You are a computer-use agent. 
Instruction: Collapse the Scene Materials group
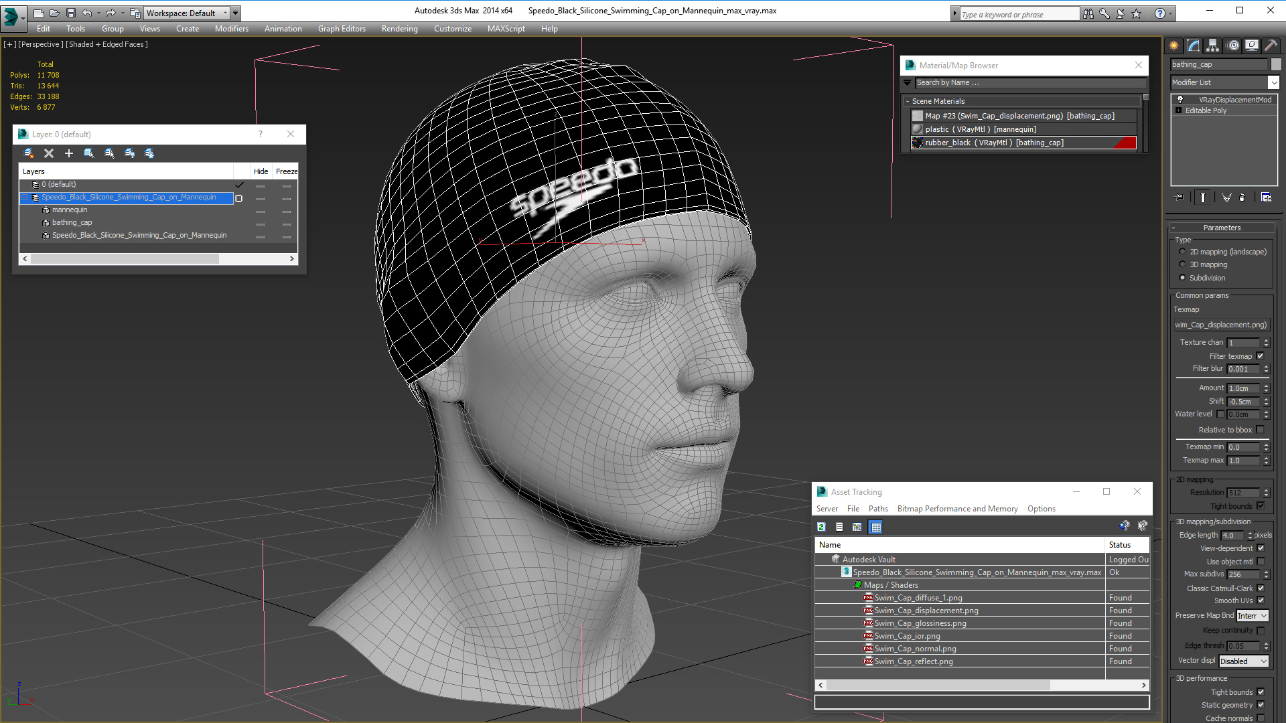908,101
